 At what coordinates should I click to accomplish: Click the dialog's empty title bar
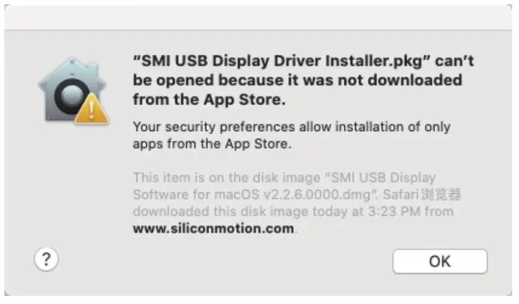(x=258, y=17)
